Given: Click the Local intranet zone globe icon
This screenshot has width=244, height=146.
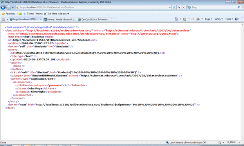Looking at the screenshot, I should pos(167,142).
